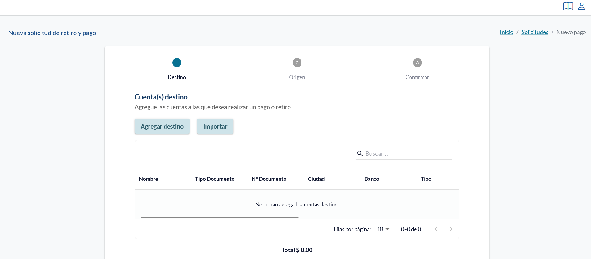The width and height of the screenshot is (591, 259).
Task: Focus the Buscar search field
Action: [x=408, y=154]
